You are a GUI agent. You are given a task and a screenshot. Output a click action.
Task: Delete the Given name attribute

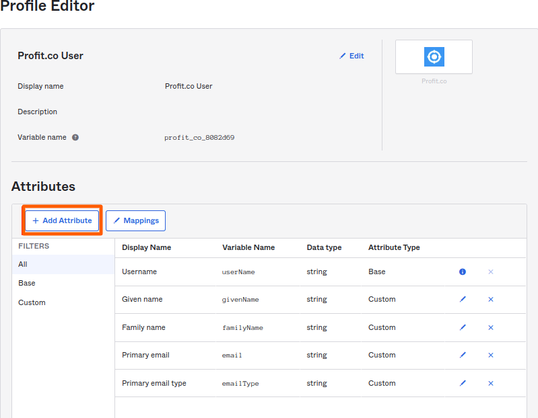pyautogui.click(x=491, y=300)
